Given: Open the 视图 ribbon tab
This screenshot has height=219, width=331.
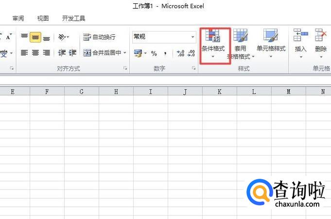Looking at the screenshot, I should [43, 18].
